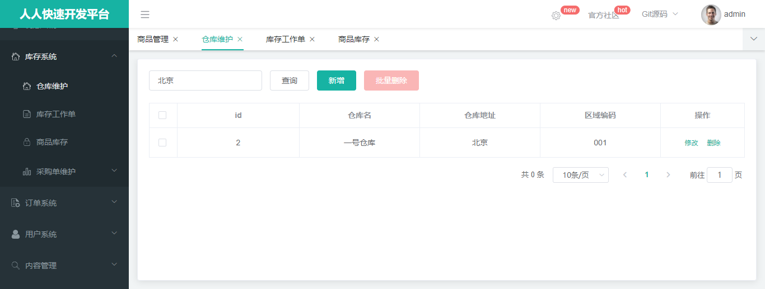Close the 商品库存 tab

pos(376,39)
